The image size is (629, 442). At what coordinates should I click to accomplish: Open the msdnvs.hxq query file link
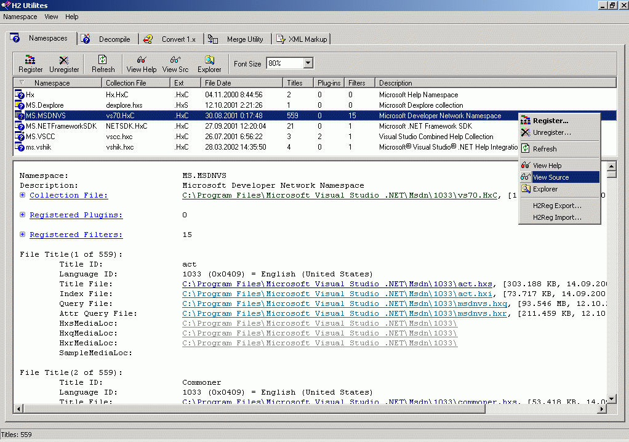click(x=345, y=303)
